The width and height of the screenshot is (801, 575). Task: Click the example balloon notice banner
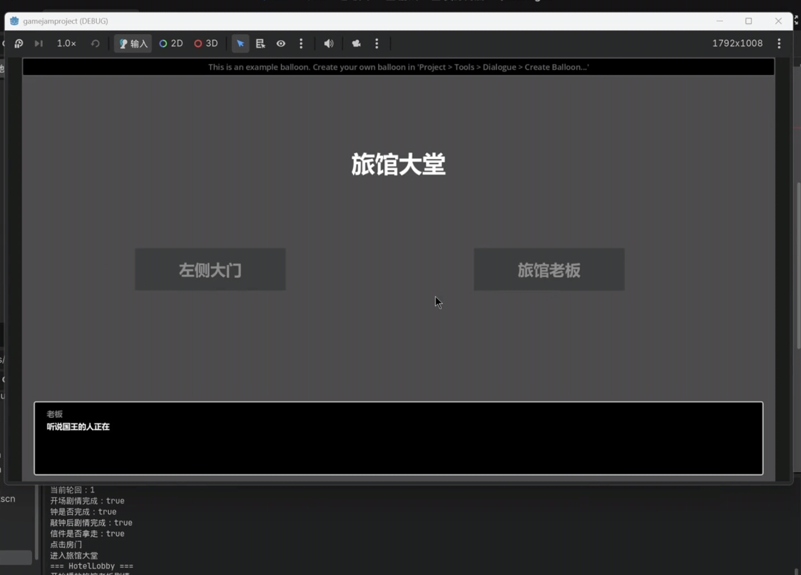(399, 67)
